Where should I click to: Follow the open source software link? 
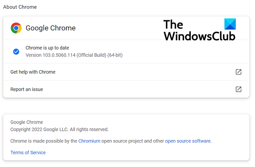(x=188, y=141)
